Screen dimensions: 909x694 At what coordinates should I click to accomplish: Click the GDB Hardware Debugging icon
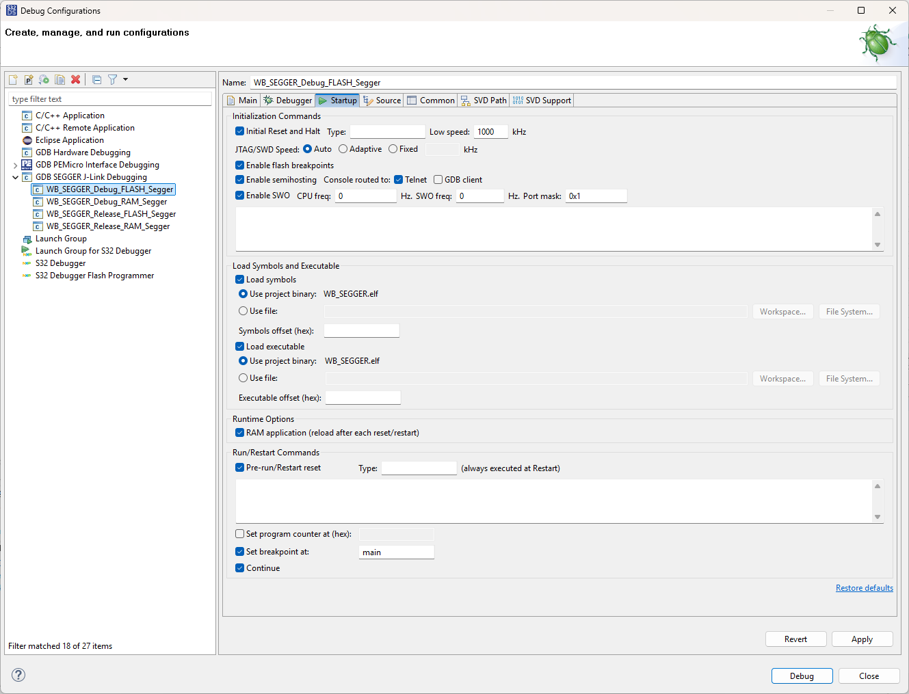coord(27,152)
